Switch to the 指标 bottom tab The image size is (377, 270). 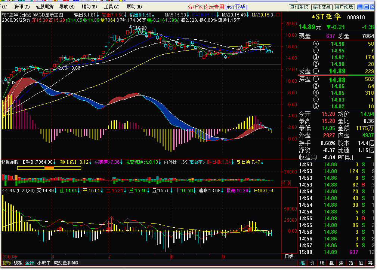coord(7,263)
